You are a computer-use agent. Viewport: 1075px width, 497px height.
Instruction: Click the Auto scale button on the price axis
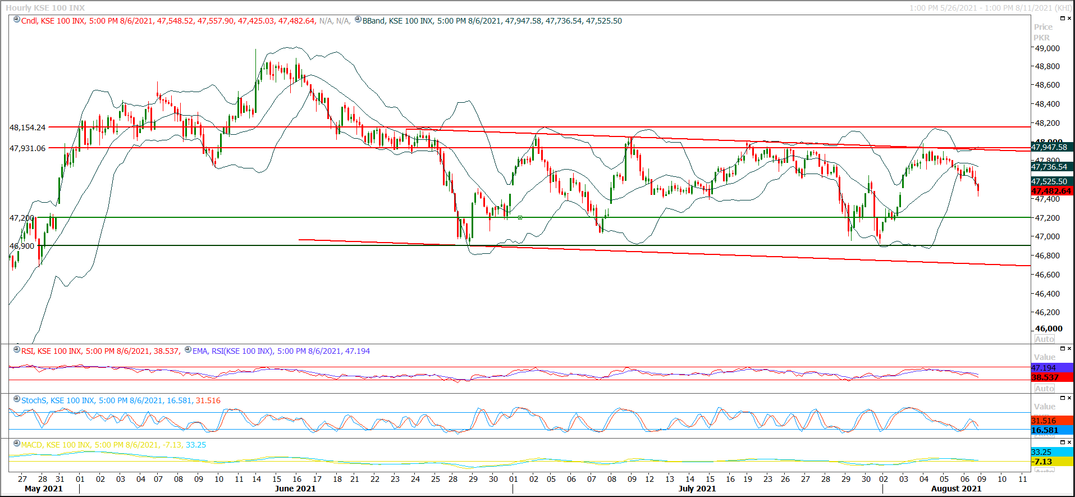[1045, 339]
